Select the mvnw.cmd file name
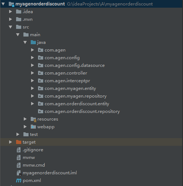The image size is (183, 186). click(x=34, y=165)
